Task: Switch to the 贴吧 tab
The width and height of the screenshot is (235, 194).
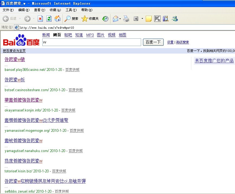Action: pyautogui.click(x=68, y=35)
